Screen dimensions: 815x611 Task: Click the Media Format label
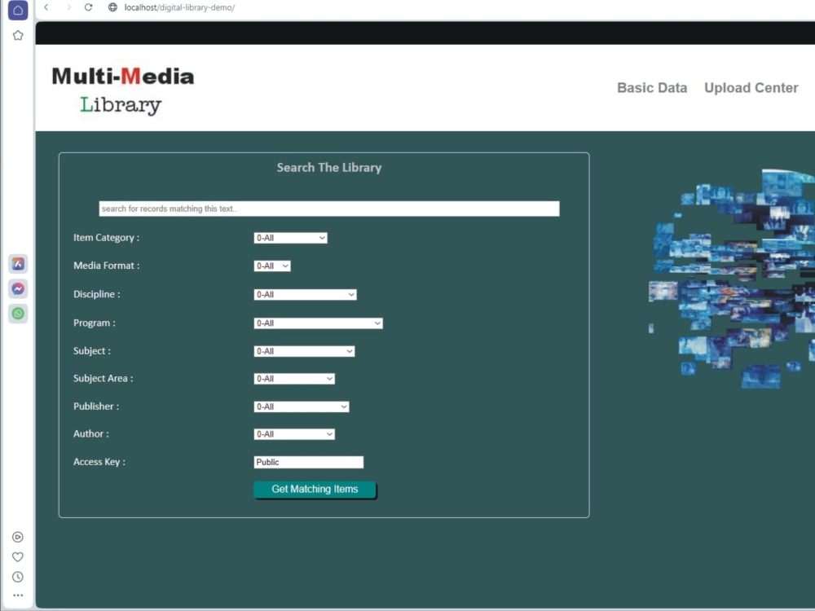coord(106,266)
